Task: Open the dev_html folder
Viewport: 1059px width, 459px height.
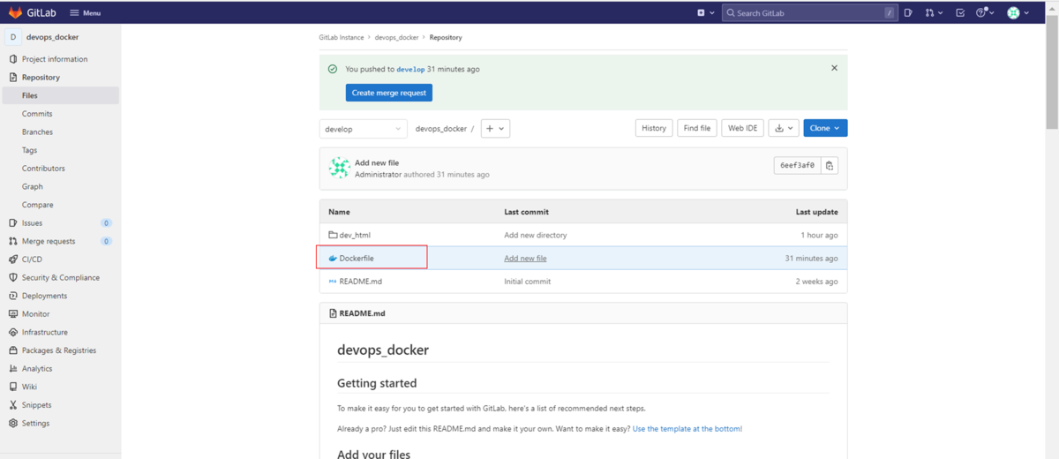Action: click(x=355, y=236)
